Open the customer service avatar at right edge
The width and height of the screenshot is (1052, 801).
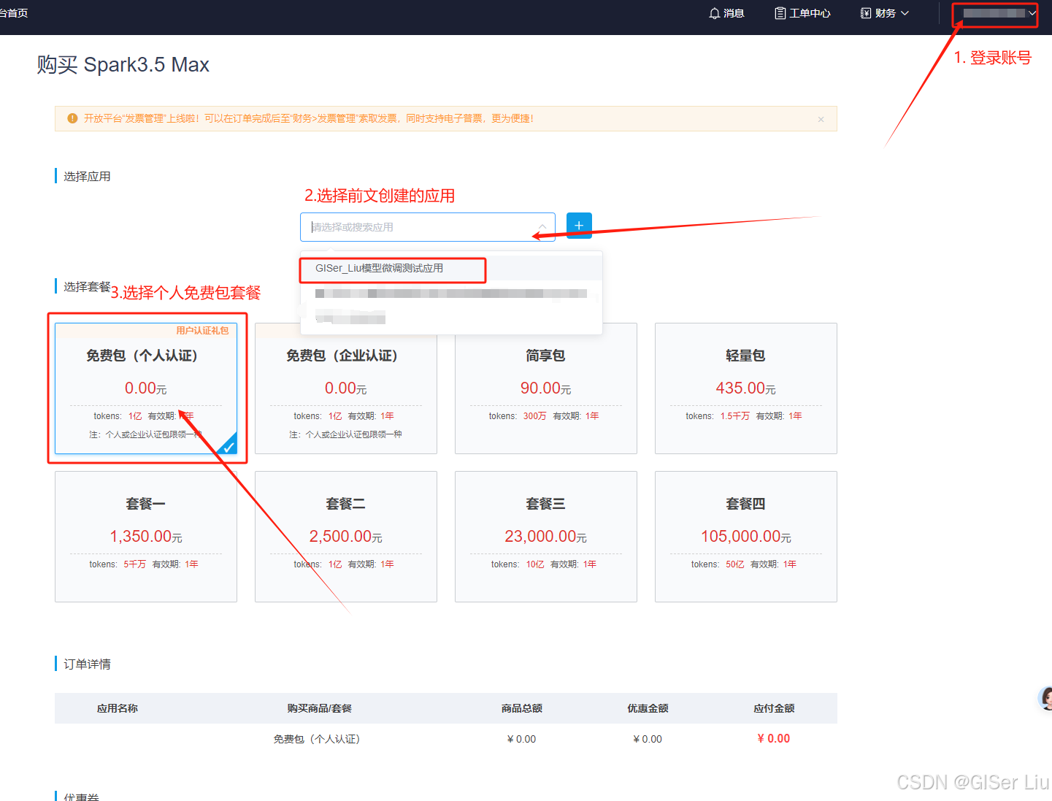tap(1045, 699)
